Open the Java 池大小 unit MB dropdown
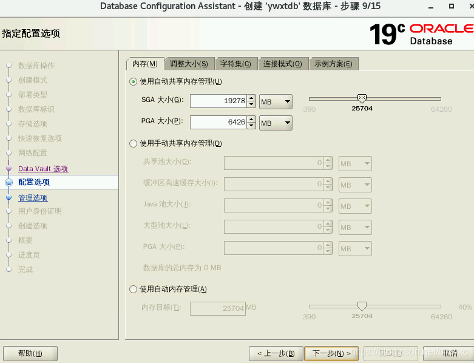 pyautogui.click(x=355, y=206)
